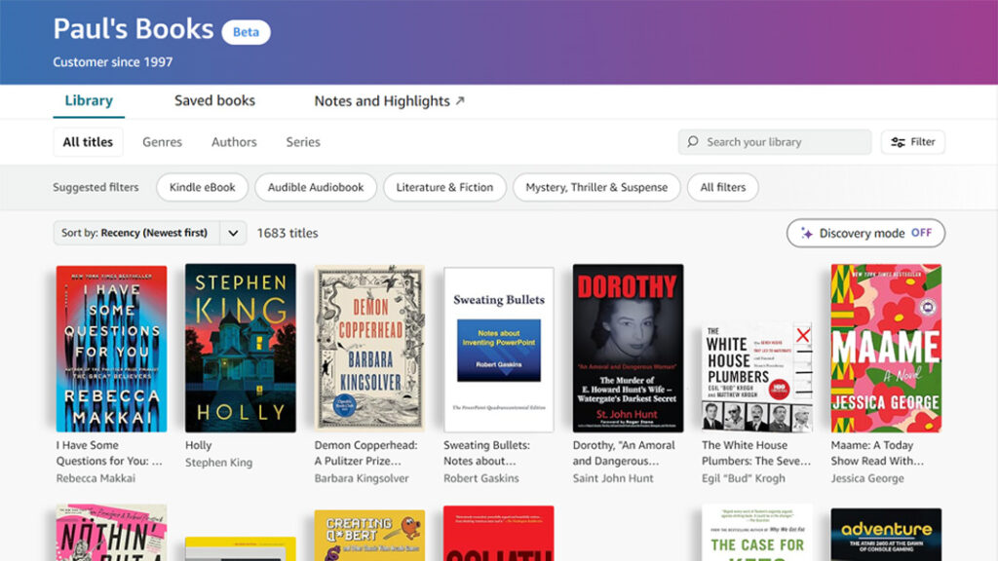This screenshot has width=998, height=561.
Task: Open The Case For book cover
Action: (756, 533)
